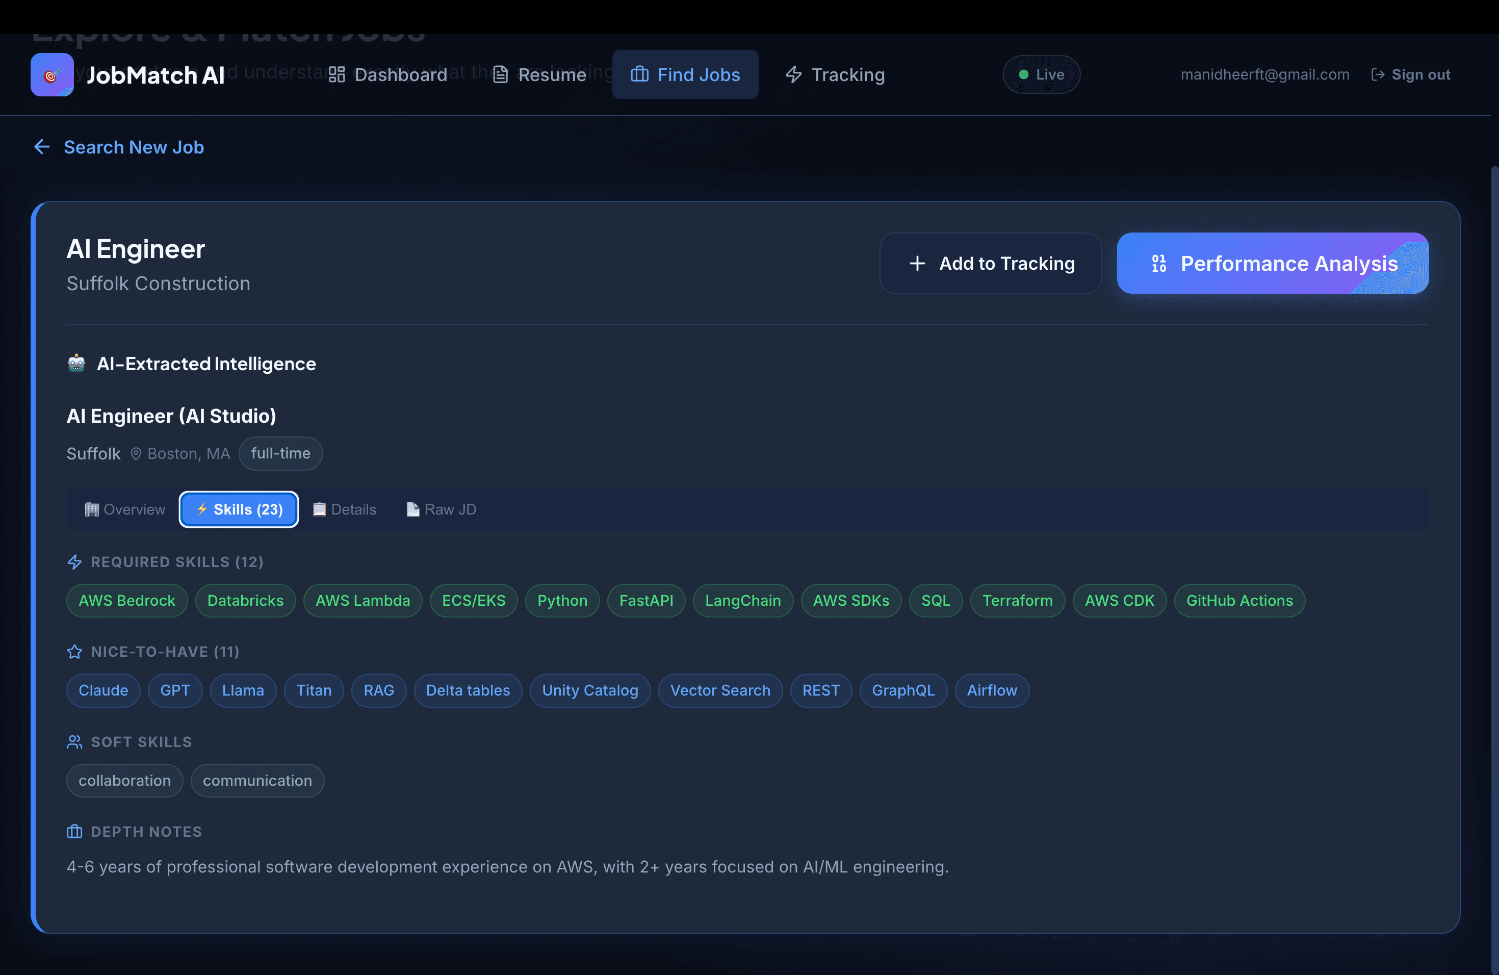
Task: Click the Resume document icon
Action: (500, 75)
